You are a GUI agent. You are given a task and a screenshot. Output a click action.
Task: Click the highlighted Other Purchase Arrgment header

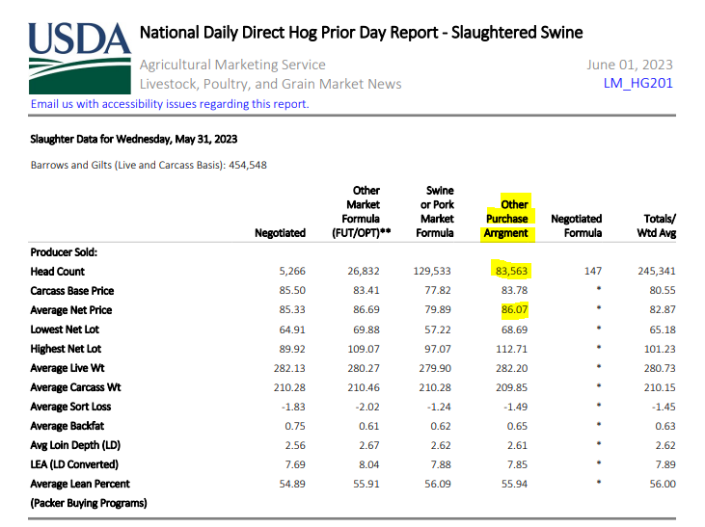coord(507,219)
